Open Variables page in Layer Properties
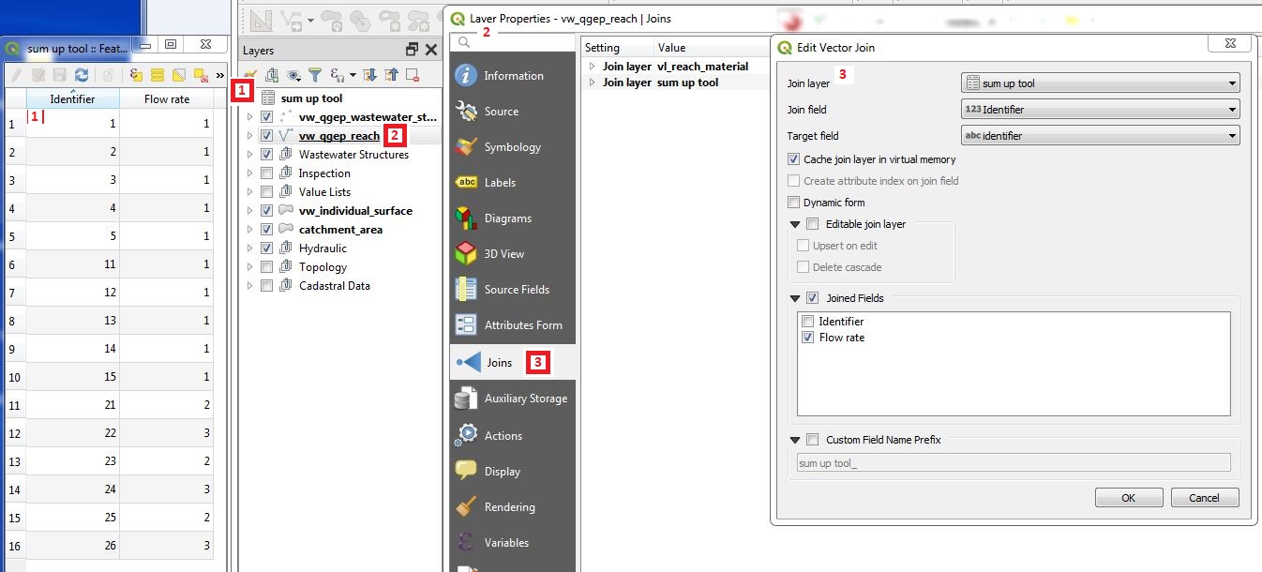 (x=513, y=543)
